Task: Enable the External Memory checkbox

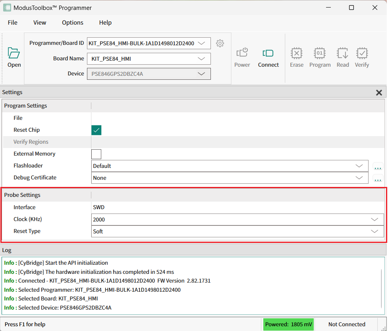Action: (96, 154)
